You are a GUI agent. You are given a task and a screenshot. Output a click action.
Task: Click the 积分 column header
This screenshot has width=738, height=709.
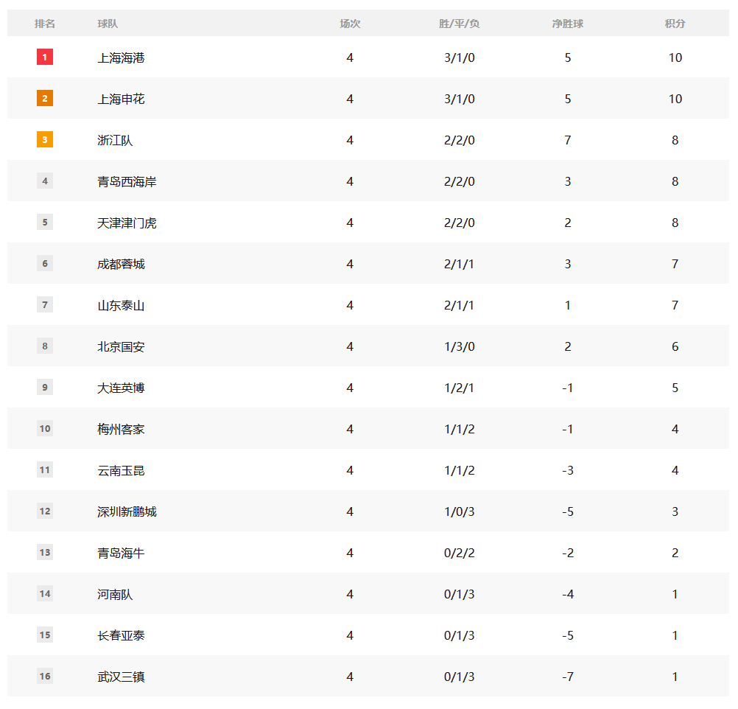pyautogui.click(x=675, y=24)
